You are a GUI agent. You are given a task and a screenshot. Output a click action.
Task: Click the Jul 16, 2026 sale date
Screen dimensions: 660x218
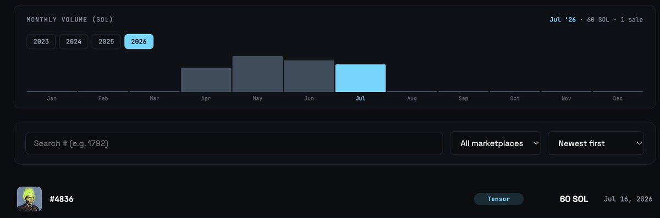tap(628, 199)
